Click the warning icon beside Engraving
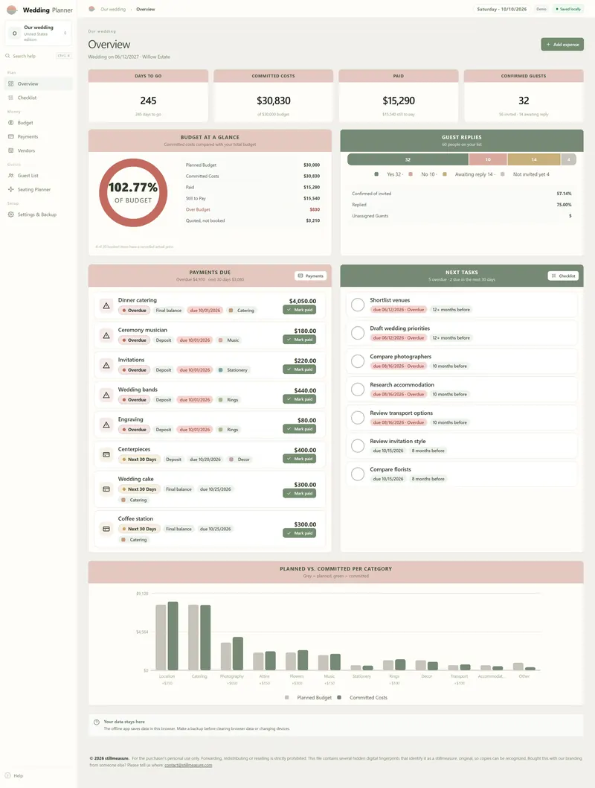 (x=106, y=425)
